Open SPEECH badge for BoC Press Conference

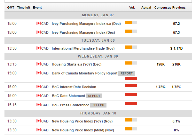click(98, 105)
